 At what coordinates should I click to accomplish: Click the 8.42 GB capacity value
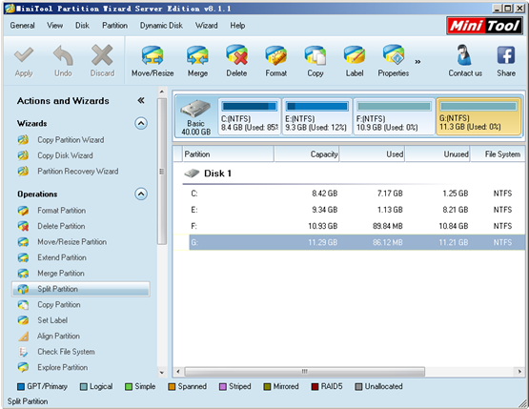[324, 194]
